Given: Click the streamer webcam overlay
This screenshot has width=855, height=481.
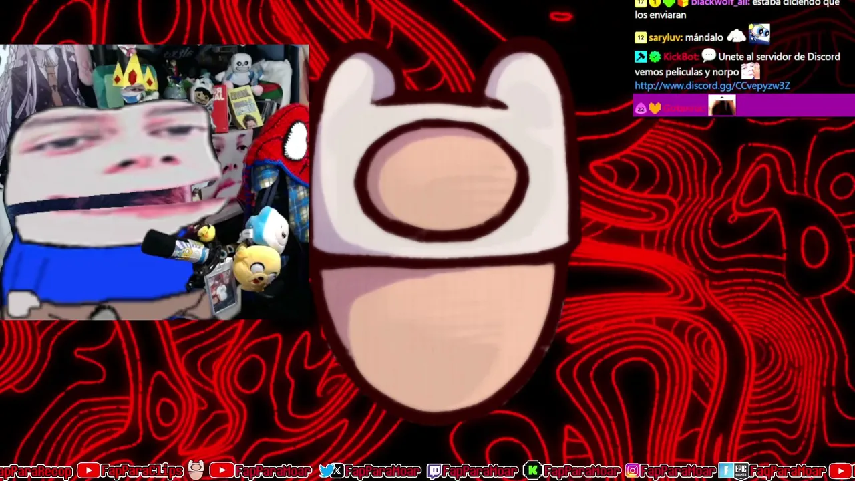Looking at the screenshot, I should coord(154,182).
